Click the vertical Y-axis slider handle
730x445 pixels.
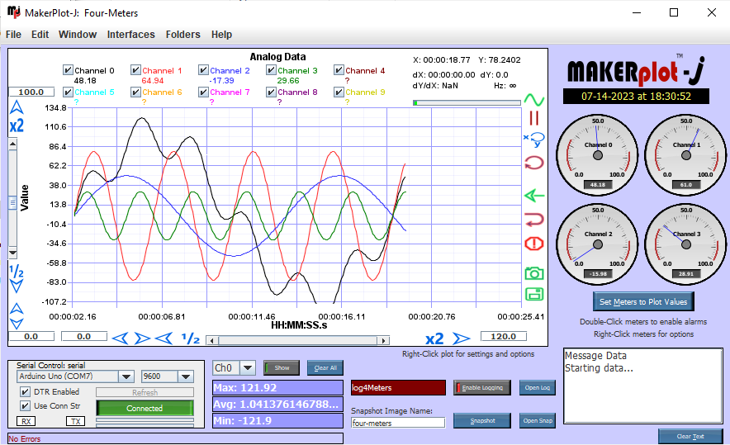pos(12,203)
